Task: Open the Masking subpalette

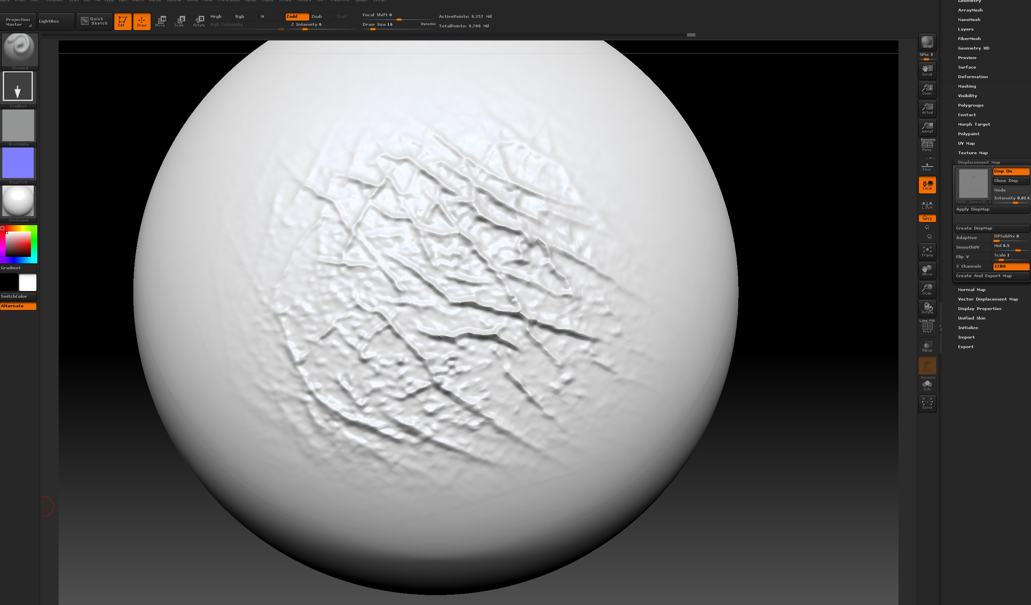Action: point(967,86)
